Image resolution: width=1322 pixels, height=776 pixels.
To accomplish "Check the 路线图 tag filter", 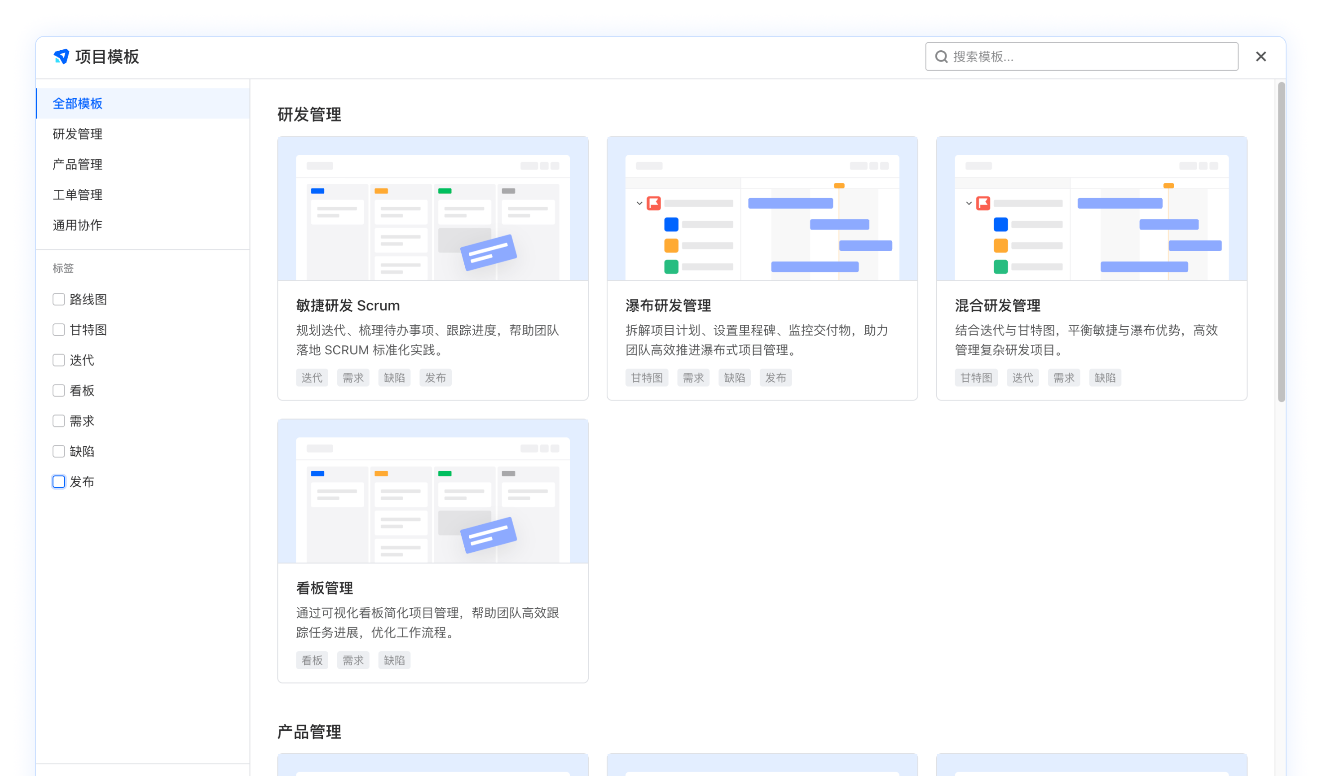I will 59,299.
